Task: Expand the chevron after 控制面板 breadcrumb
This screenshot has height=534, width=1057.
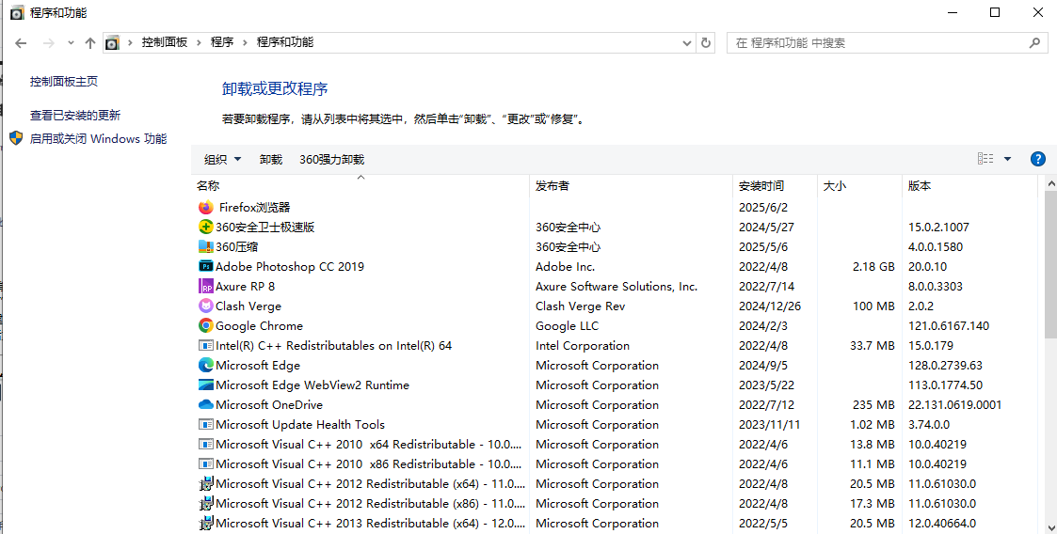Action: click(x=199, y=42)
